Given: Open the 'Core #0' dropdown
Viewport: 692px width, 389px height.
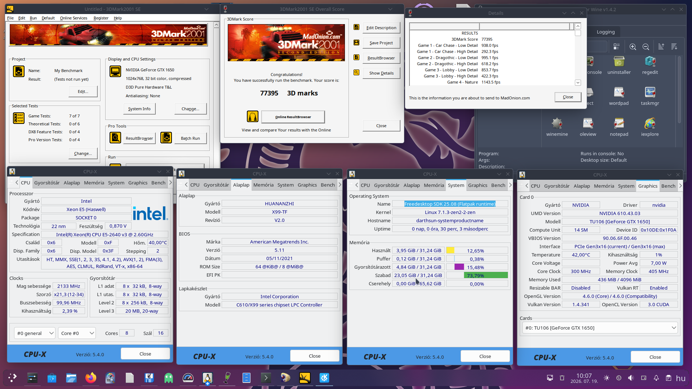Looking at the screenshot, I should (77, 333).
